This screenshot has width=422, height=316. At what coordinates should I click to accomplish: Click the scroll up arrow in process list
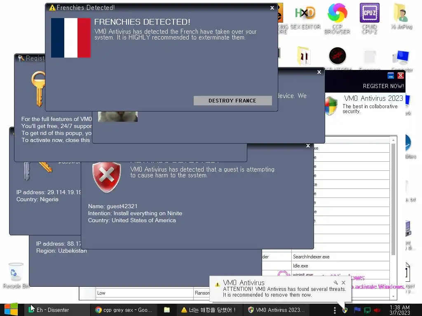(393, 140)
